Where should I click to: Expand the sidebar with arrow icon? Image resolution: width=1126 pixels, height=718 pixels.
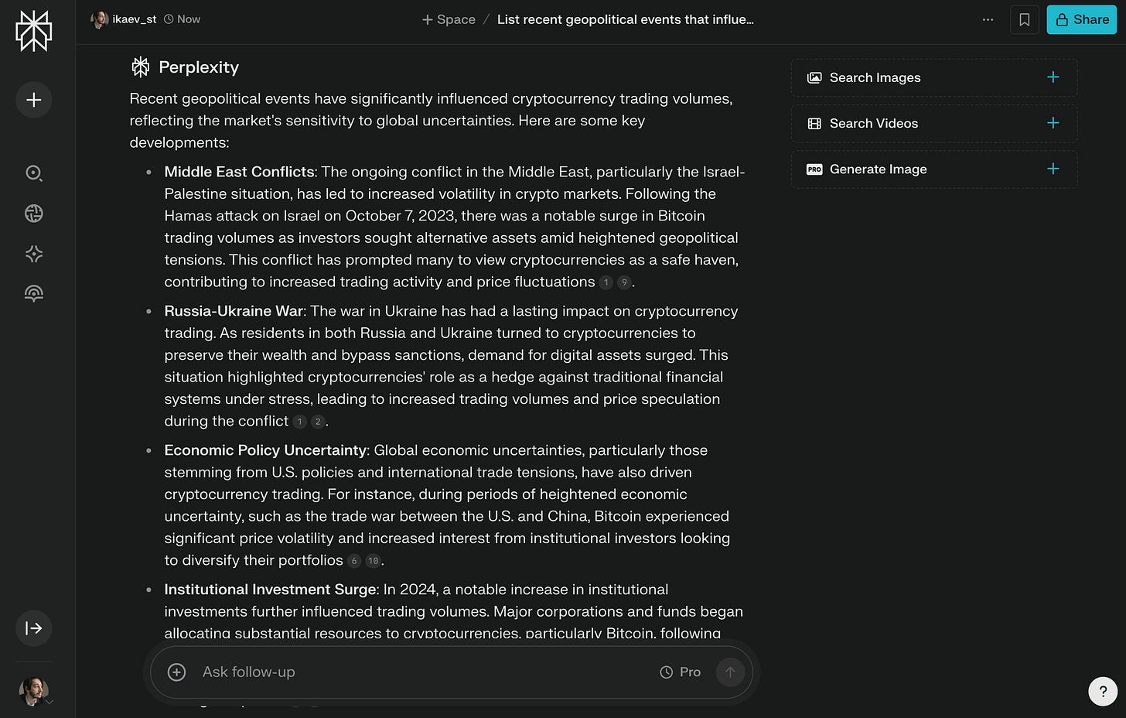click(34, 628)
